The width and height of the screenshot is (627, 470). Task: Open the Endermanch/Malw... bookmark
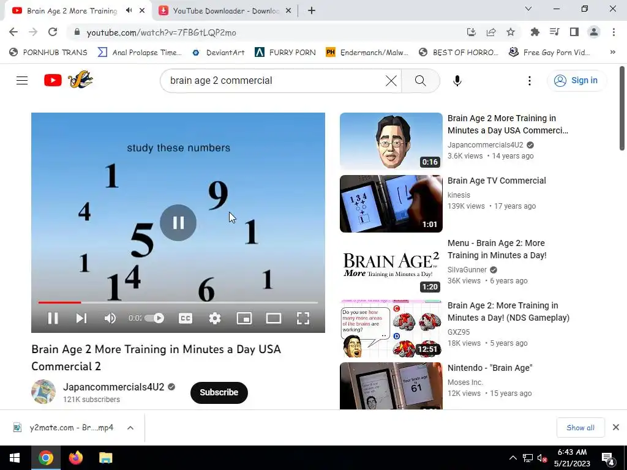click(x=367, y=53)
